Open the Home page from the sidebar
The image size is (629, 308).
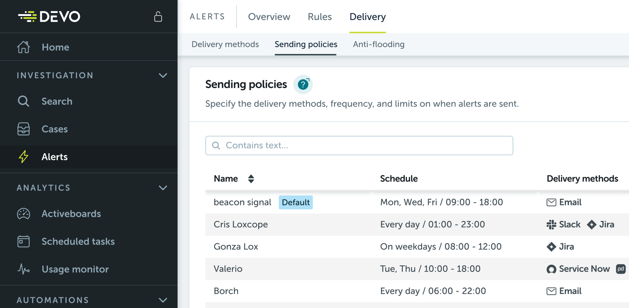[55, 47]
